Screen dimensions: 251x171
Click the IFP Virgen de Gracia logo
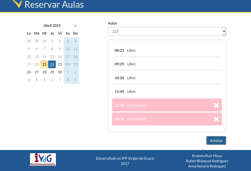[x=43, y=160]
